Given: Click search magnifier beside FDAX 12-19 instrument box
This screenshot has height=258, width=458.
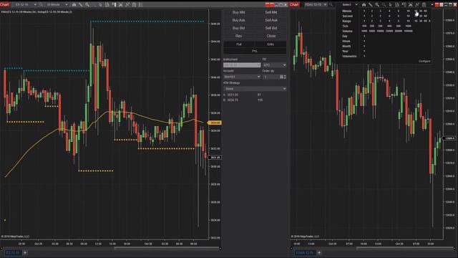Looking at the screenshot, I should pyautogui.click(x=331, y=5).
